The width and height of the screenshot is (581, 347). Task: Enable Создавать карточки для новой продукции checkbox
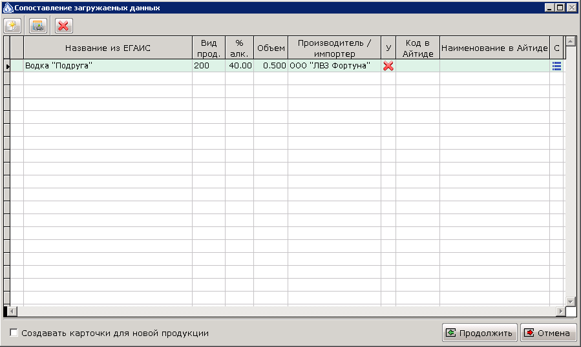pyautogui.click(x=14, y=333)
